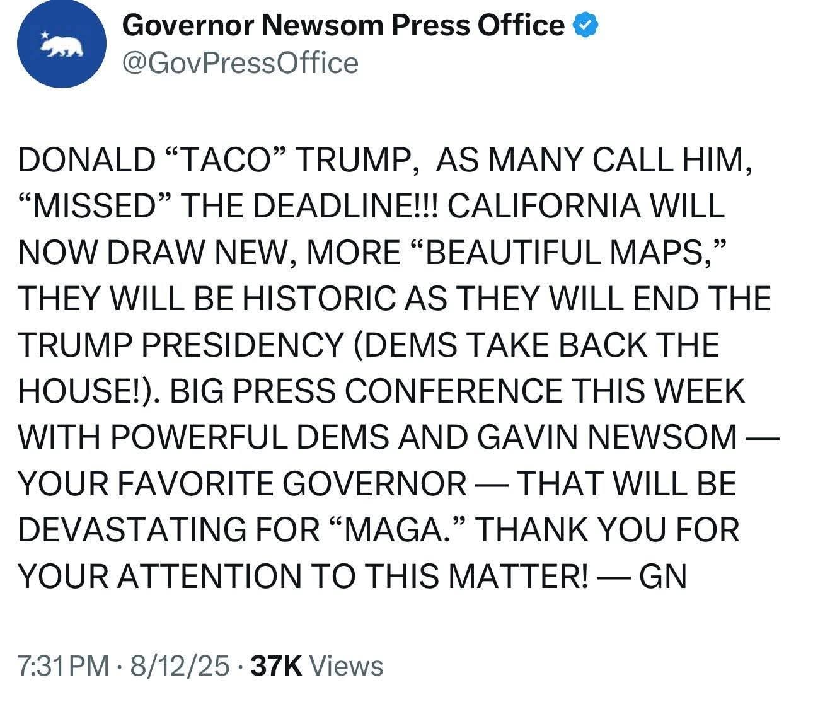Viewport: 813px width, 702px height.
Task: Open the @GovPressOffice handle
Action: point(240,63)
